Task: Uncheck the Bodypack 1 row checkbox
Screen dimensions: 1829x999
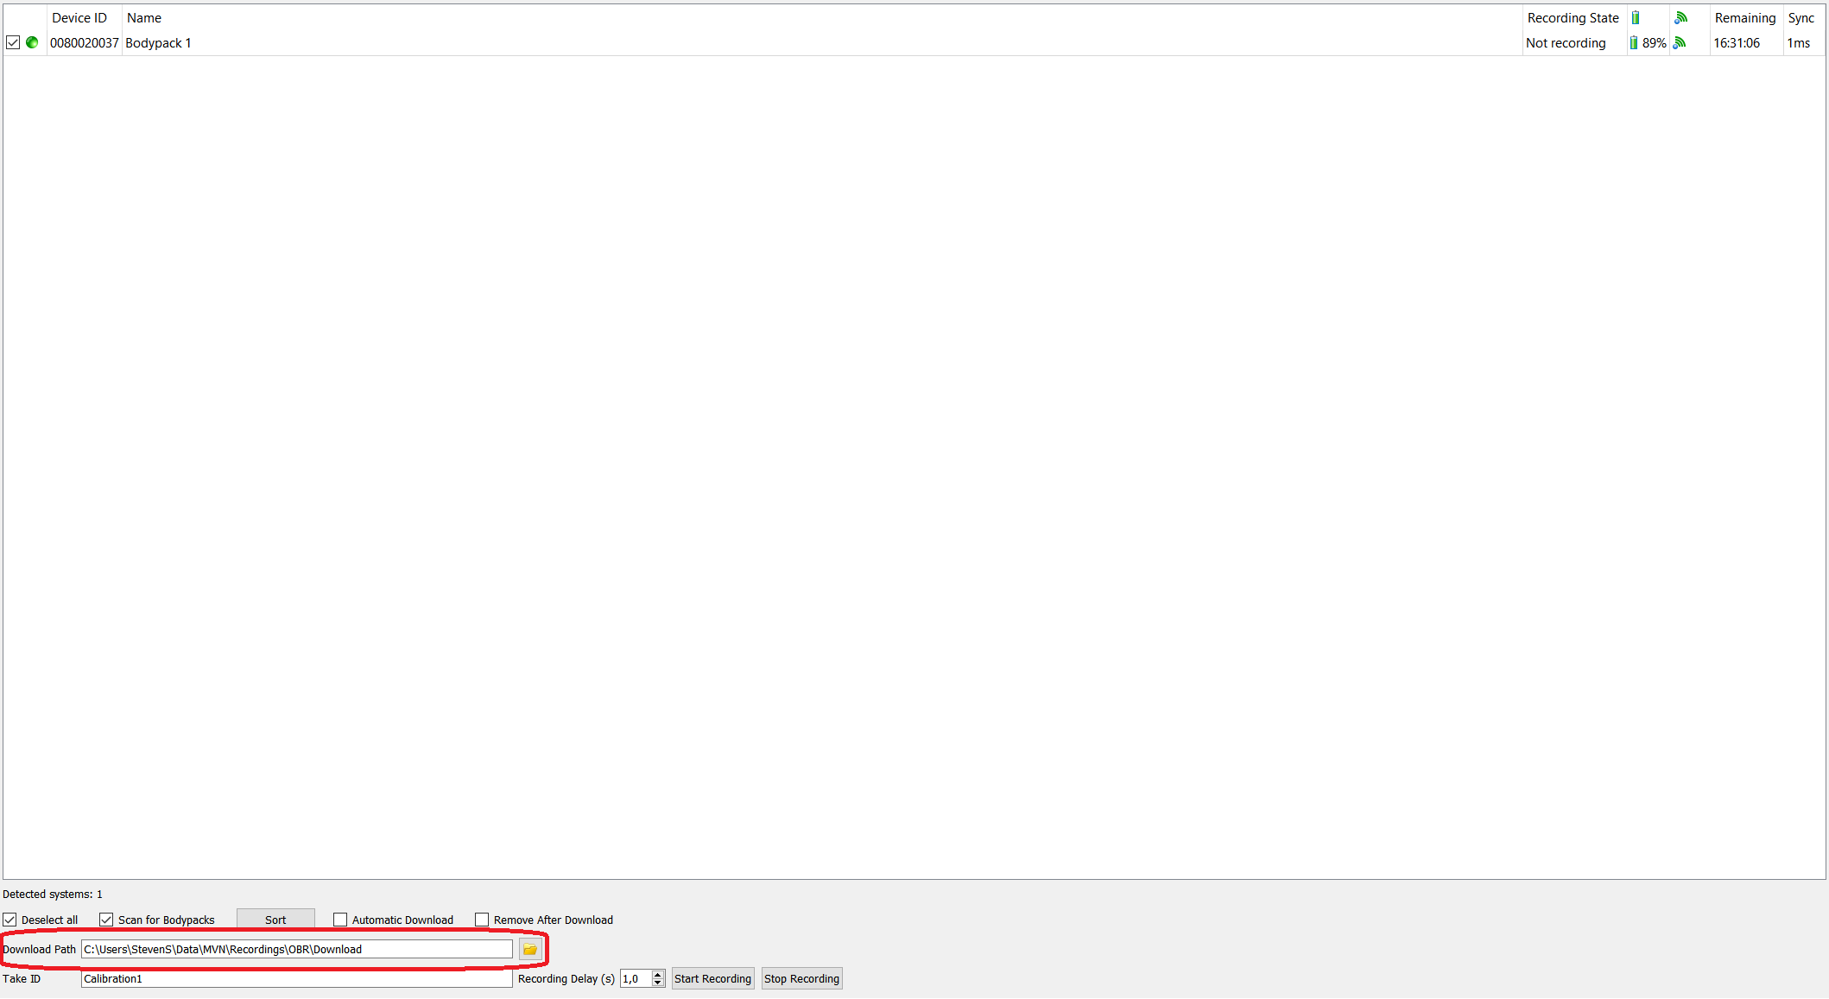Action: point(13,42)
